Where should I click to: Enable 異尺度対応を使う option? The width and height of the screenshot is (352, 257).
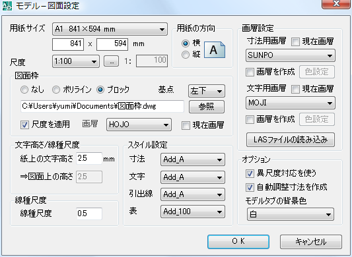point(250,173)
